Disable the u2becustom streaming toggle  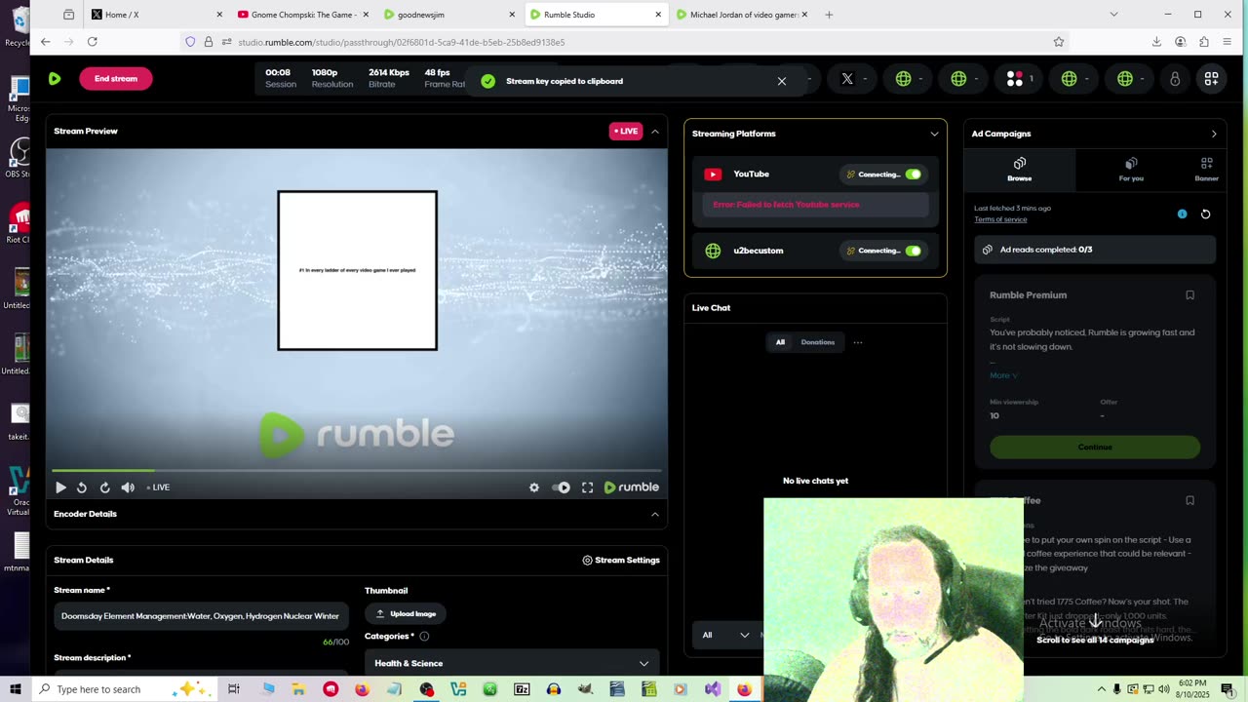point(913,251)
